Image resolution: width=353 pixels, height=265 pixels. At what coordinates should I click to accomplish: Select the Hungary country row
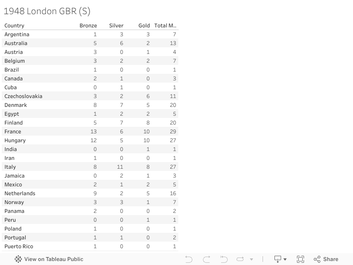pos(15,140)
